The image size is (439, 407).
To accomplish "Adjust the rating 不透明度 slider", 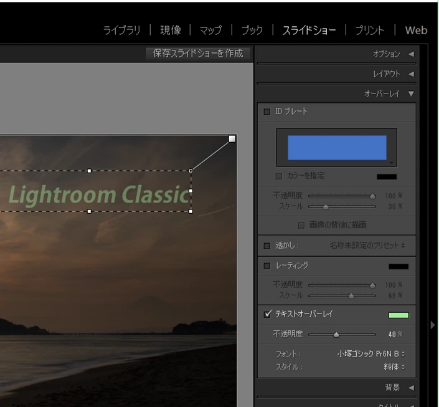I will pyautogui.click(x=372, y=285).
